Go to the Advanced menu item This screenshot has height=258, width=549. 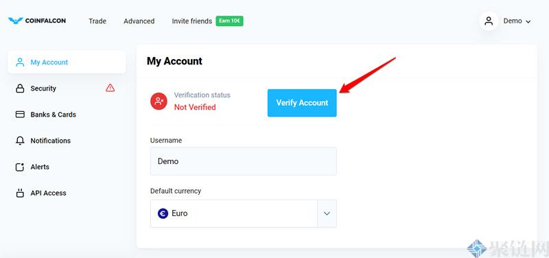point(139,21)
